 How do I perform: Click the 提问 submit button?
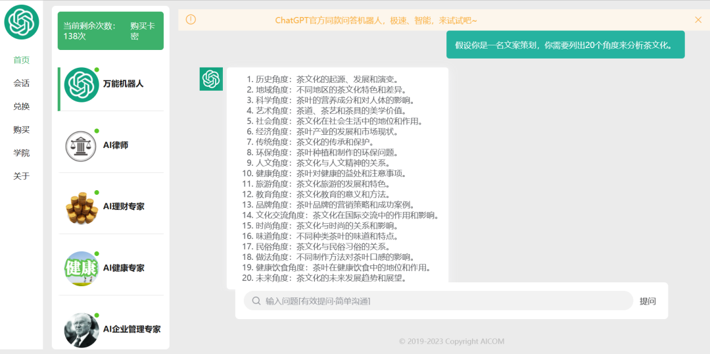click(648, 301)
